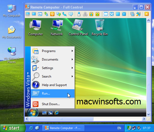This screenshot has width=154, height=132.
Task: Click the horizontal scrollbar thumb
Action: 61,119
